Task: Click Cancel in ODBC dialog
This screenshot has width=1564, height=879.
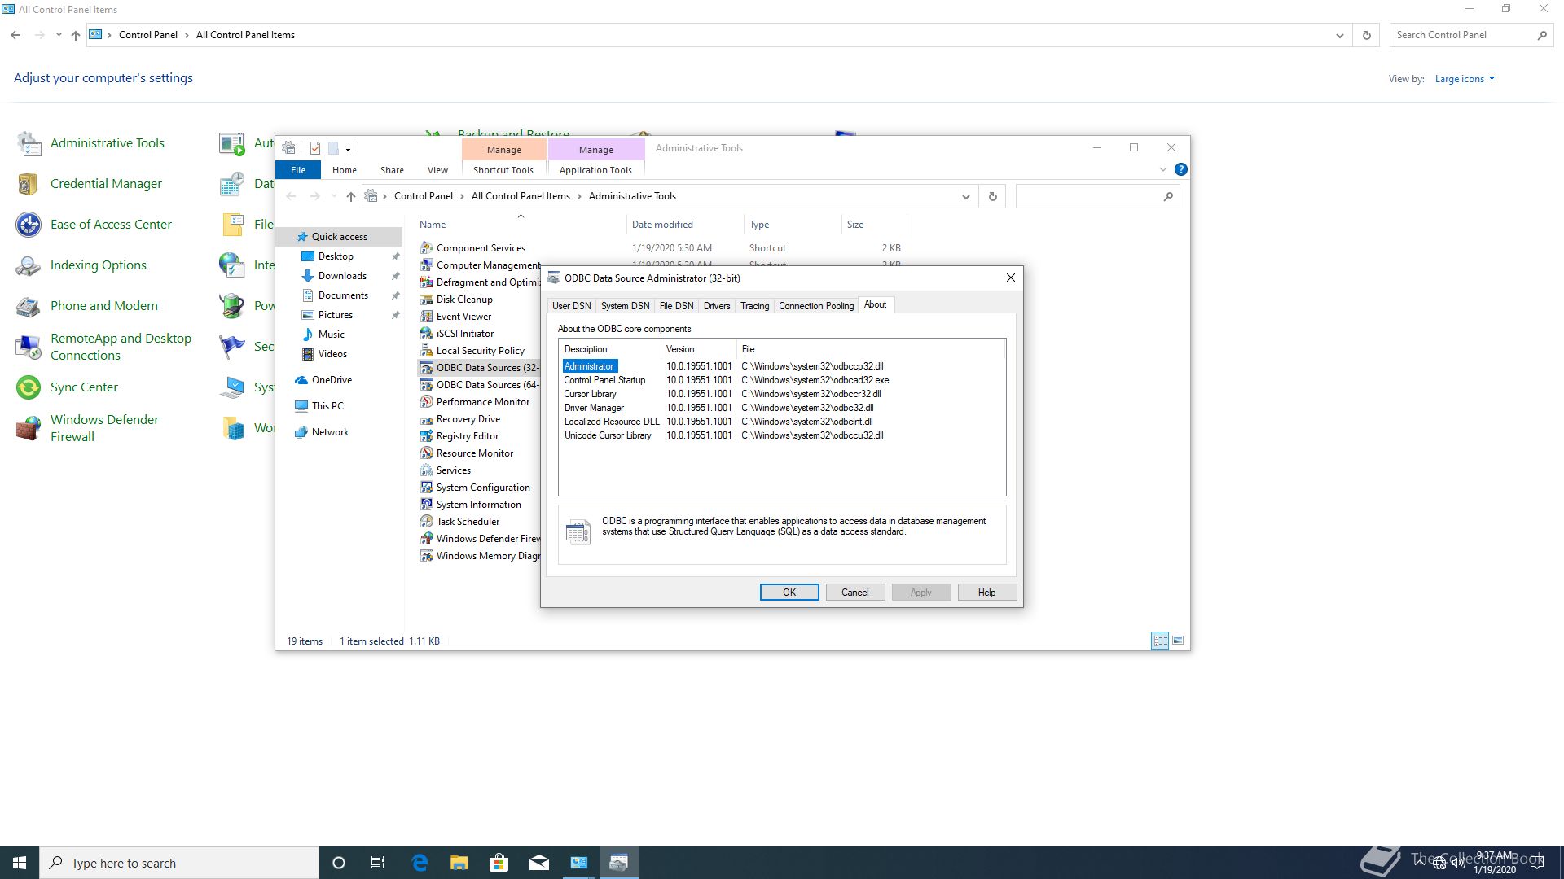Action: tap(854, 593)
